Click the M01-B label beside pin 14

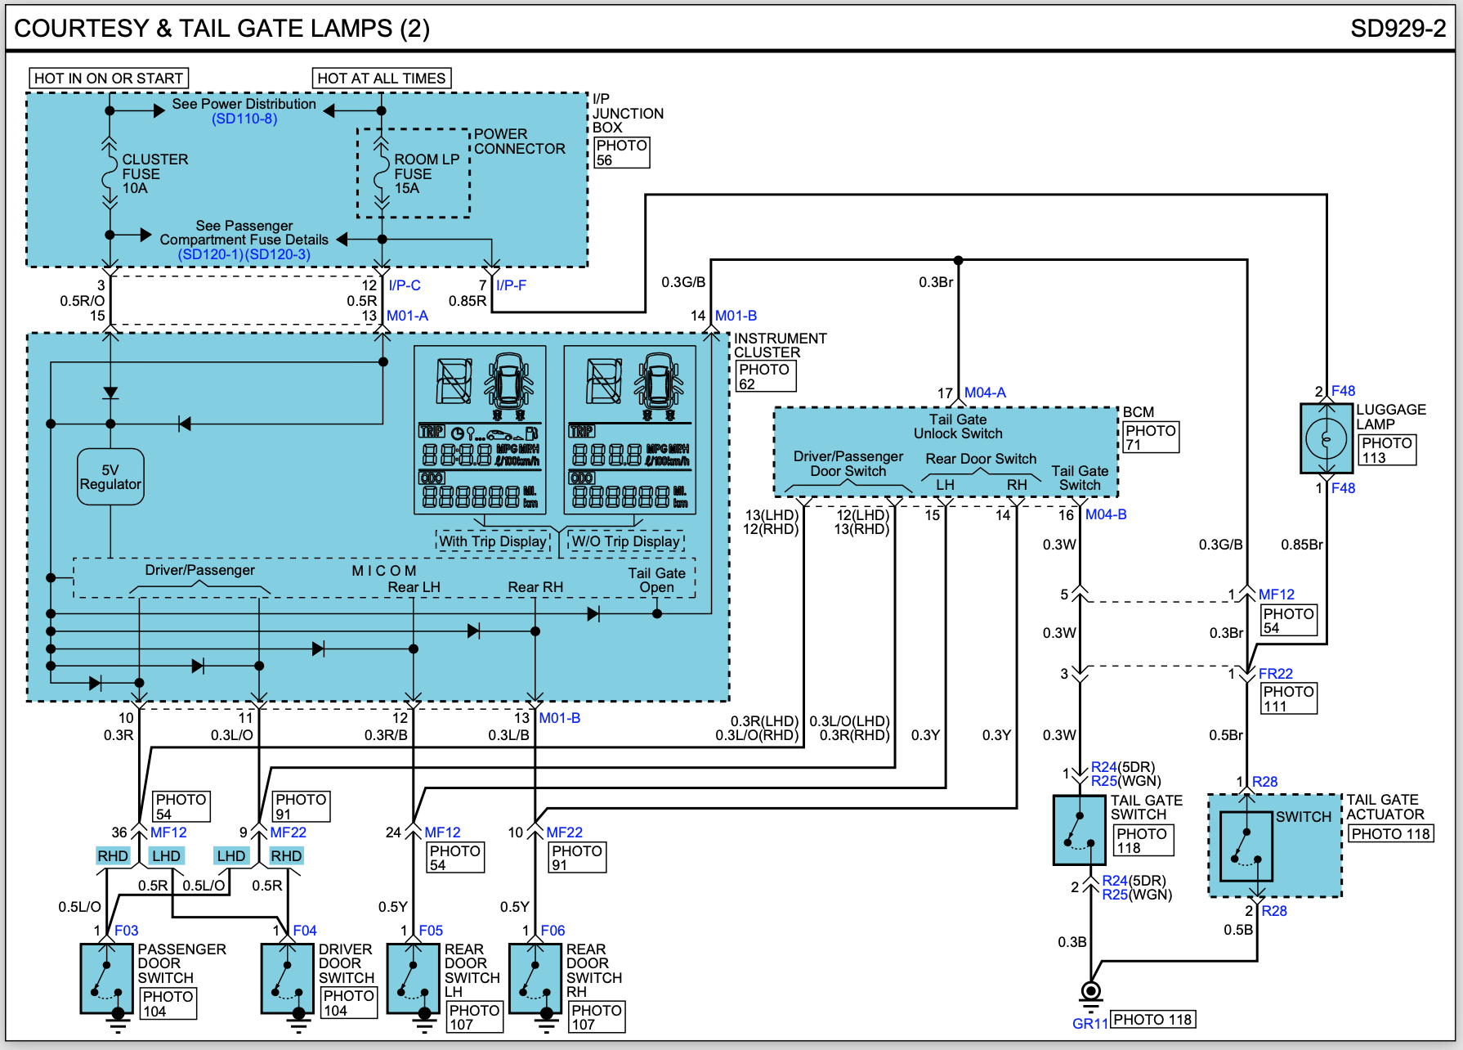click(x=736, y=316)
